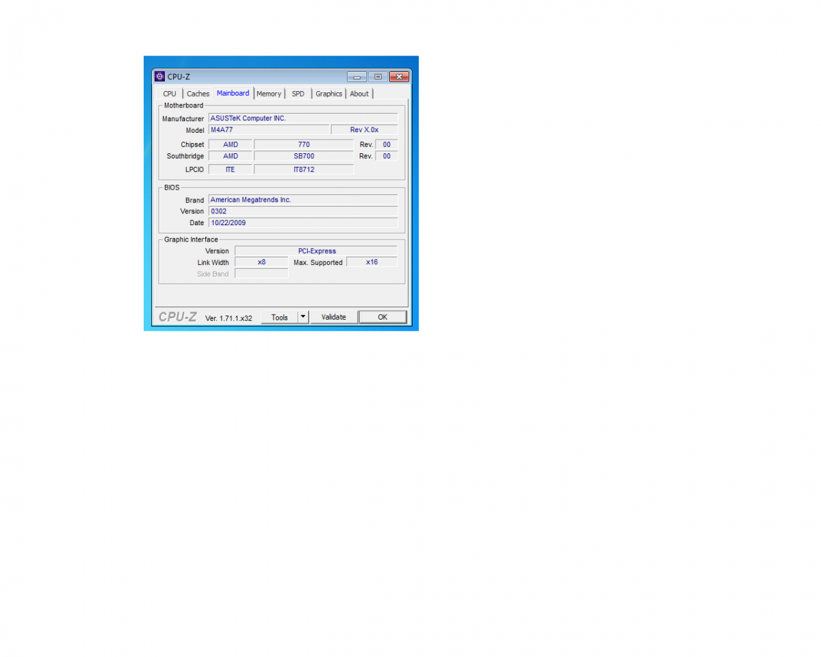This screenshot has width=821, height=657.
Task: Click the chipset vendor AMD value
Action: pyautogui.click(x=230, y=144)
